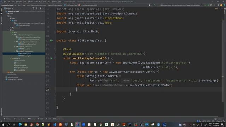Viewport: 226px width, 127px height.
Task: Expand Scratches and Consoles node
Action: (4, 79)
